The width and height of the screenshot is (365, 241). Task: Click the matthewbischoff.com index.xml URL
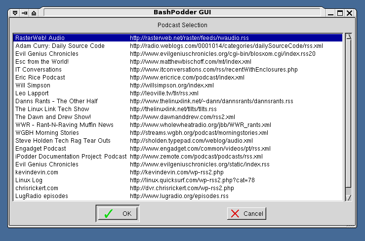point(191,61)
